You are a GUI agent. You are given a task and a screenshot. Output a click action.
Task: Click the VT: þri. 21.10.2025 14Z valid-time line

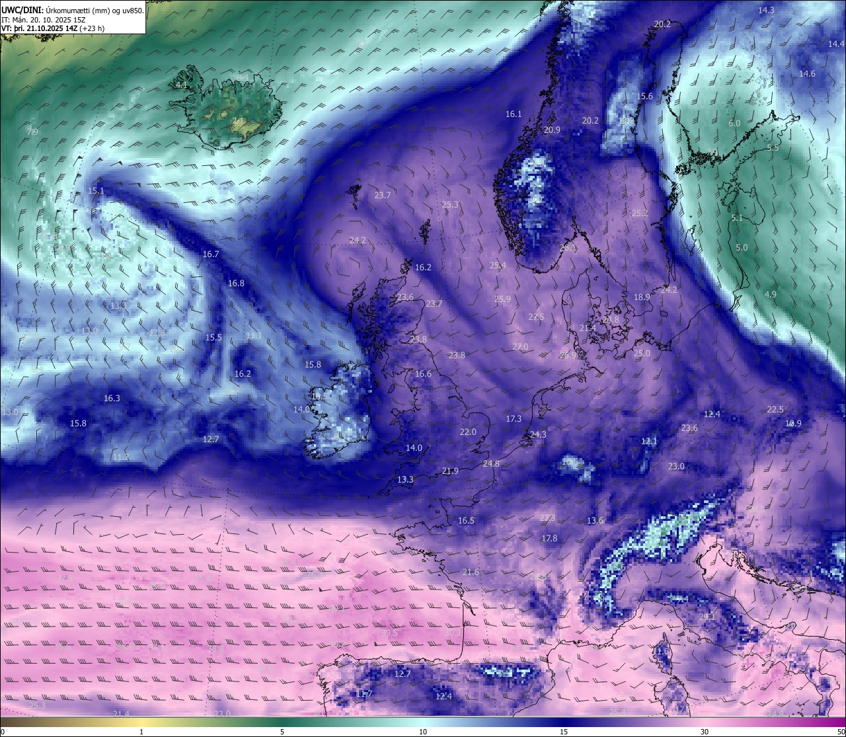click(x=53, y=28)
